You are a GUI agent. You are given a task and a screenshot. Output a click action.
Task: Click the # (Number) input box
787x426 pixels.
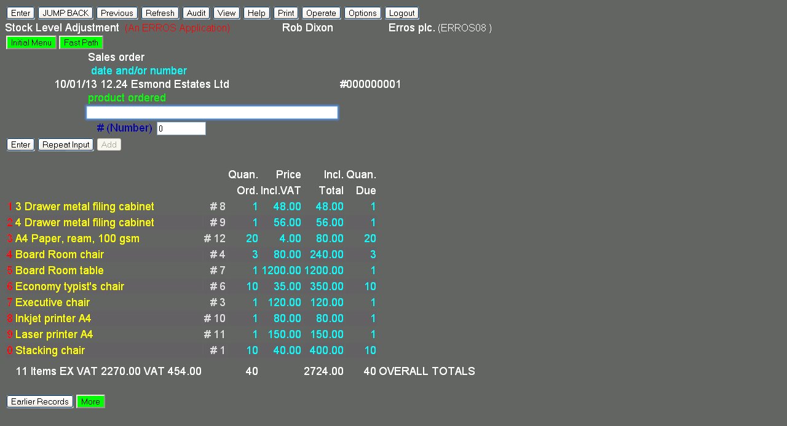pyautogui.click(x=181, y=128)
